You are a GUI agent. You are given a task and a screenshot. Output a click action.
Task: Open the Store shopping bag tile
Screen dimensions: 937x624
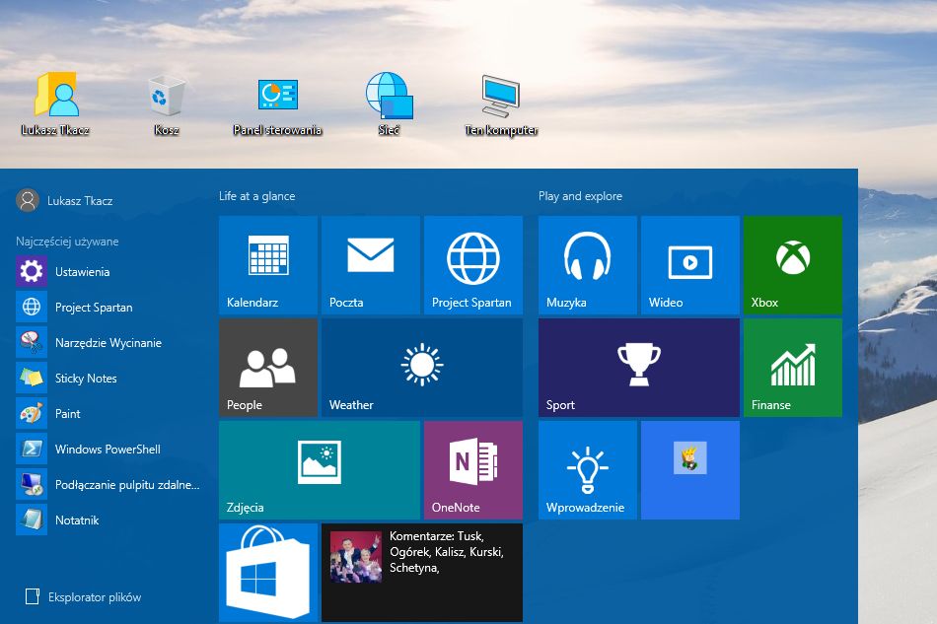[x=268, y=573]
